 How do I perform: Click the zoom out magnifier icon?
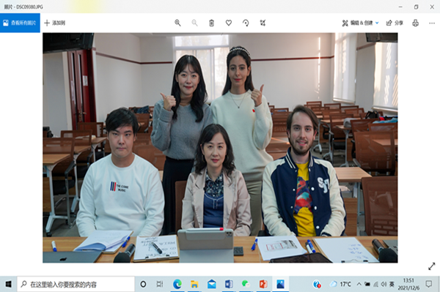pos(194,23)
